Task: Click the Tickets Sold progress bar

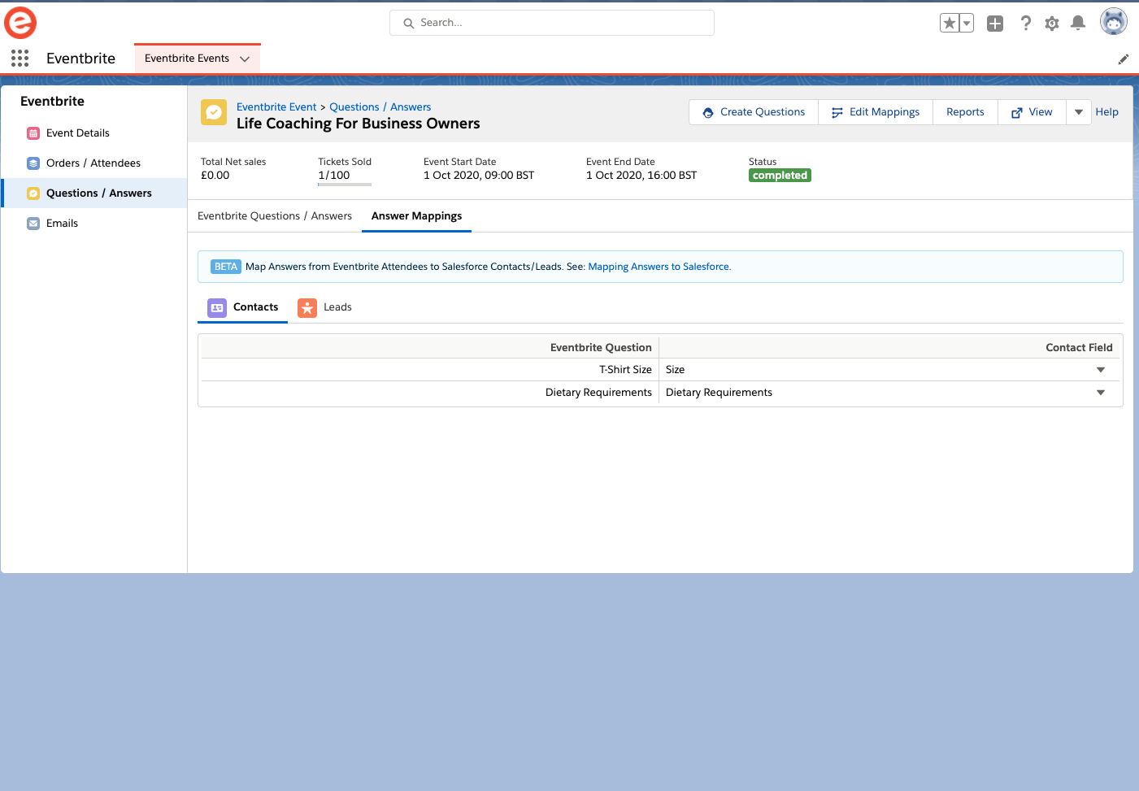Action: click(x=345, y=185)
